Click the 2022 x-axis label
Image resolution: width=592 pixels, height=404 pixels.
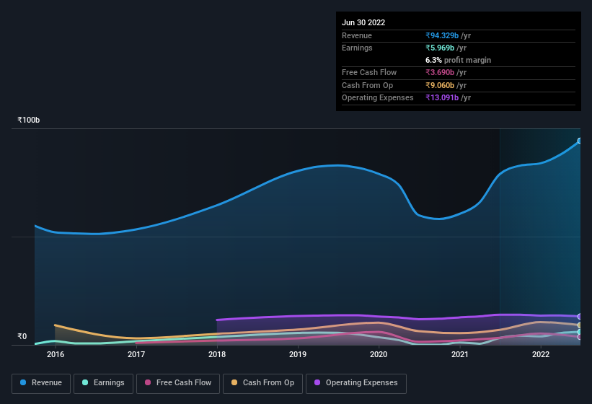click(x=541, y=354)
